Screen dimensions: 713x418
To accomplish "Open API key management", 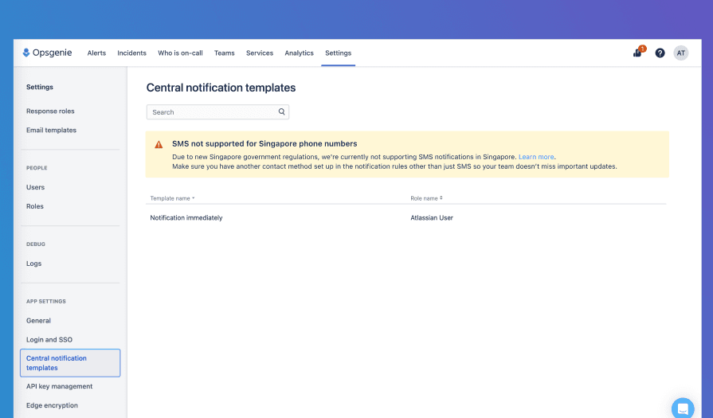I will click(x=59, y=387).
